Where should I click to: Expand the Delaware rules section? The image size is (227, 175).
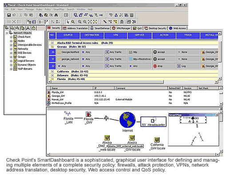[x=52, y=76]
